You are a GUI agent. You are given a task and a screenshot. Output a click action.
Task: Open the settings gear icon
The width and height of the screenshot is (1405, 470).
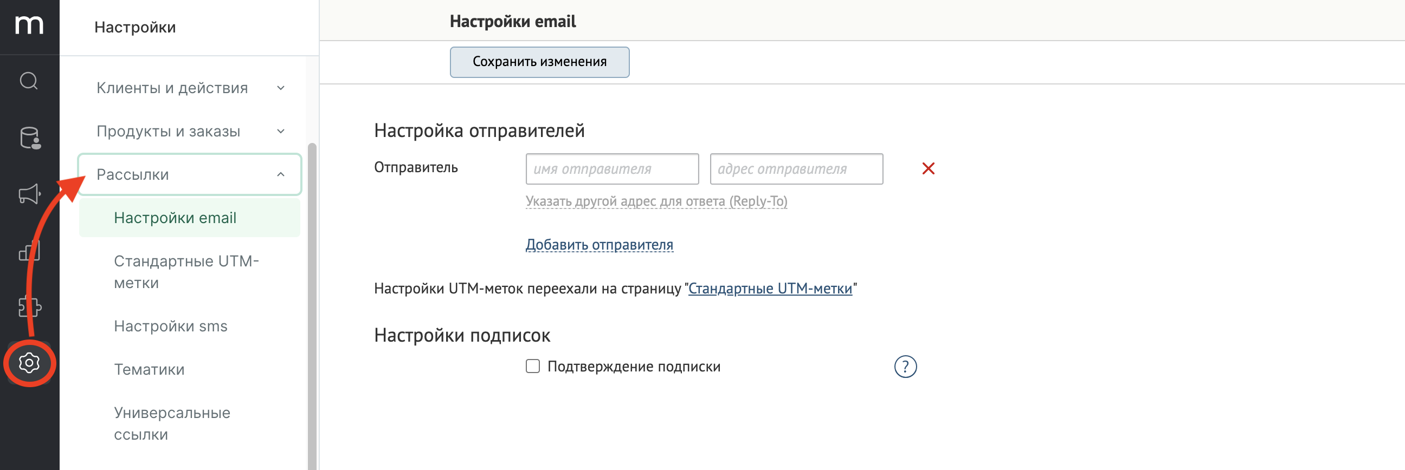pyautogui.click(x=29, y=363)
